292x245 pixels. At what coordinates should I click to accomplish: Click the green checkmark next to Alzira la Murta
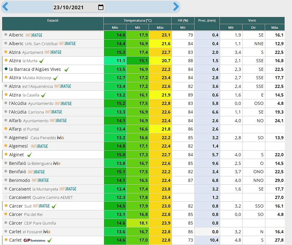[x=42, y=61]
